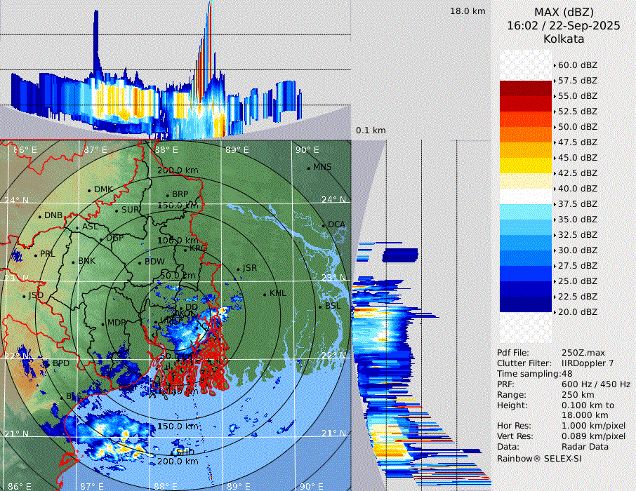Select the DMK station dot
This screenshot has width=636, height=491.
[x=90, y=190]
